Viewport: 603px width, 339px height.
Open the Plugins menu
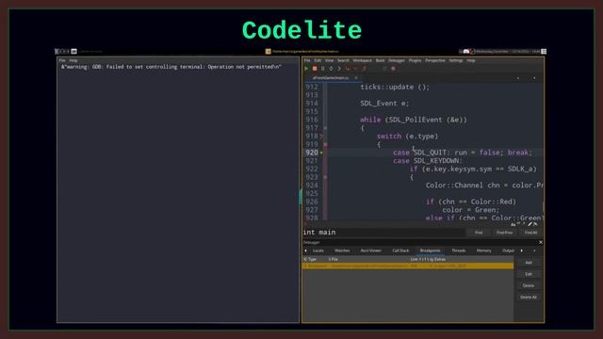click(x=415, y=60)
